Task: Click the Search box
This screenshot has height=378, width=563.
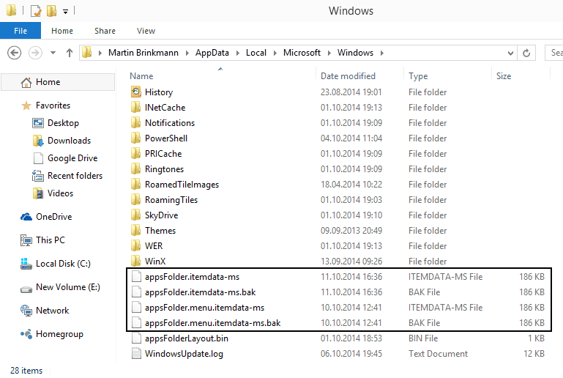Action: coord(553,53)
